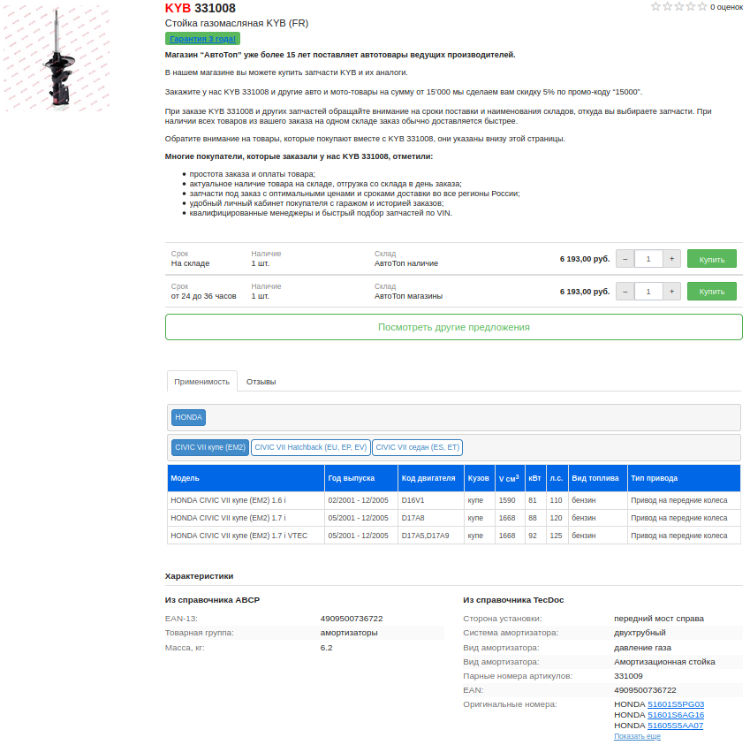Increase quantity for 'АвтоТоп магазины' offer
Screen dimensions: 750x745
tap(671, 292)
